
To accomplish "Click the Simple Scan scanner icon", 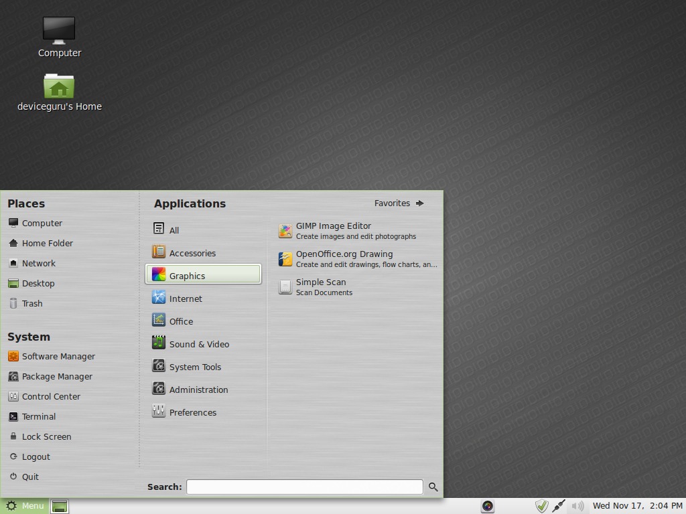I will point(285,287).
